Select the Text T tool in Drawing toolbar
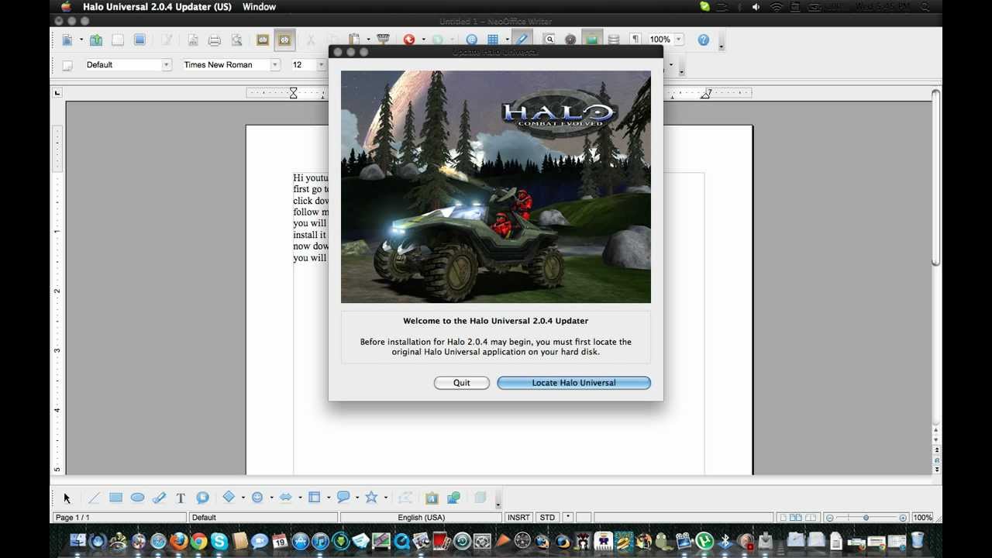This screenshot has width=992, height=558. pyautogui.click(x=181, y=498)
